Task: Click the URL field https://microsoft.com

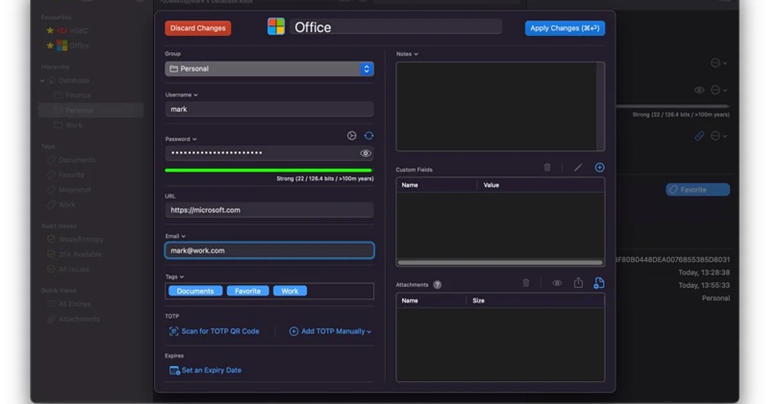Action: [269, 210]
